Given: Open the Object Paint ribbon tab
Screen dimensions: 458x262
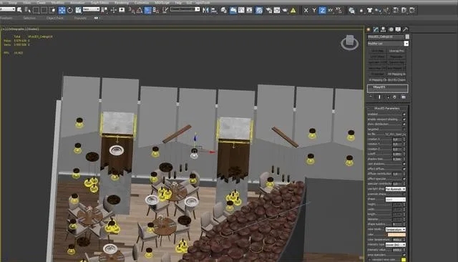Looking at the screenshot, I should [54, 18].
